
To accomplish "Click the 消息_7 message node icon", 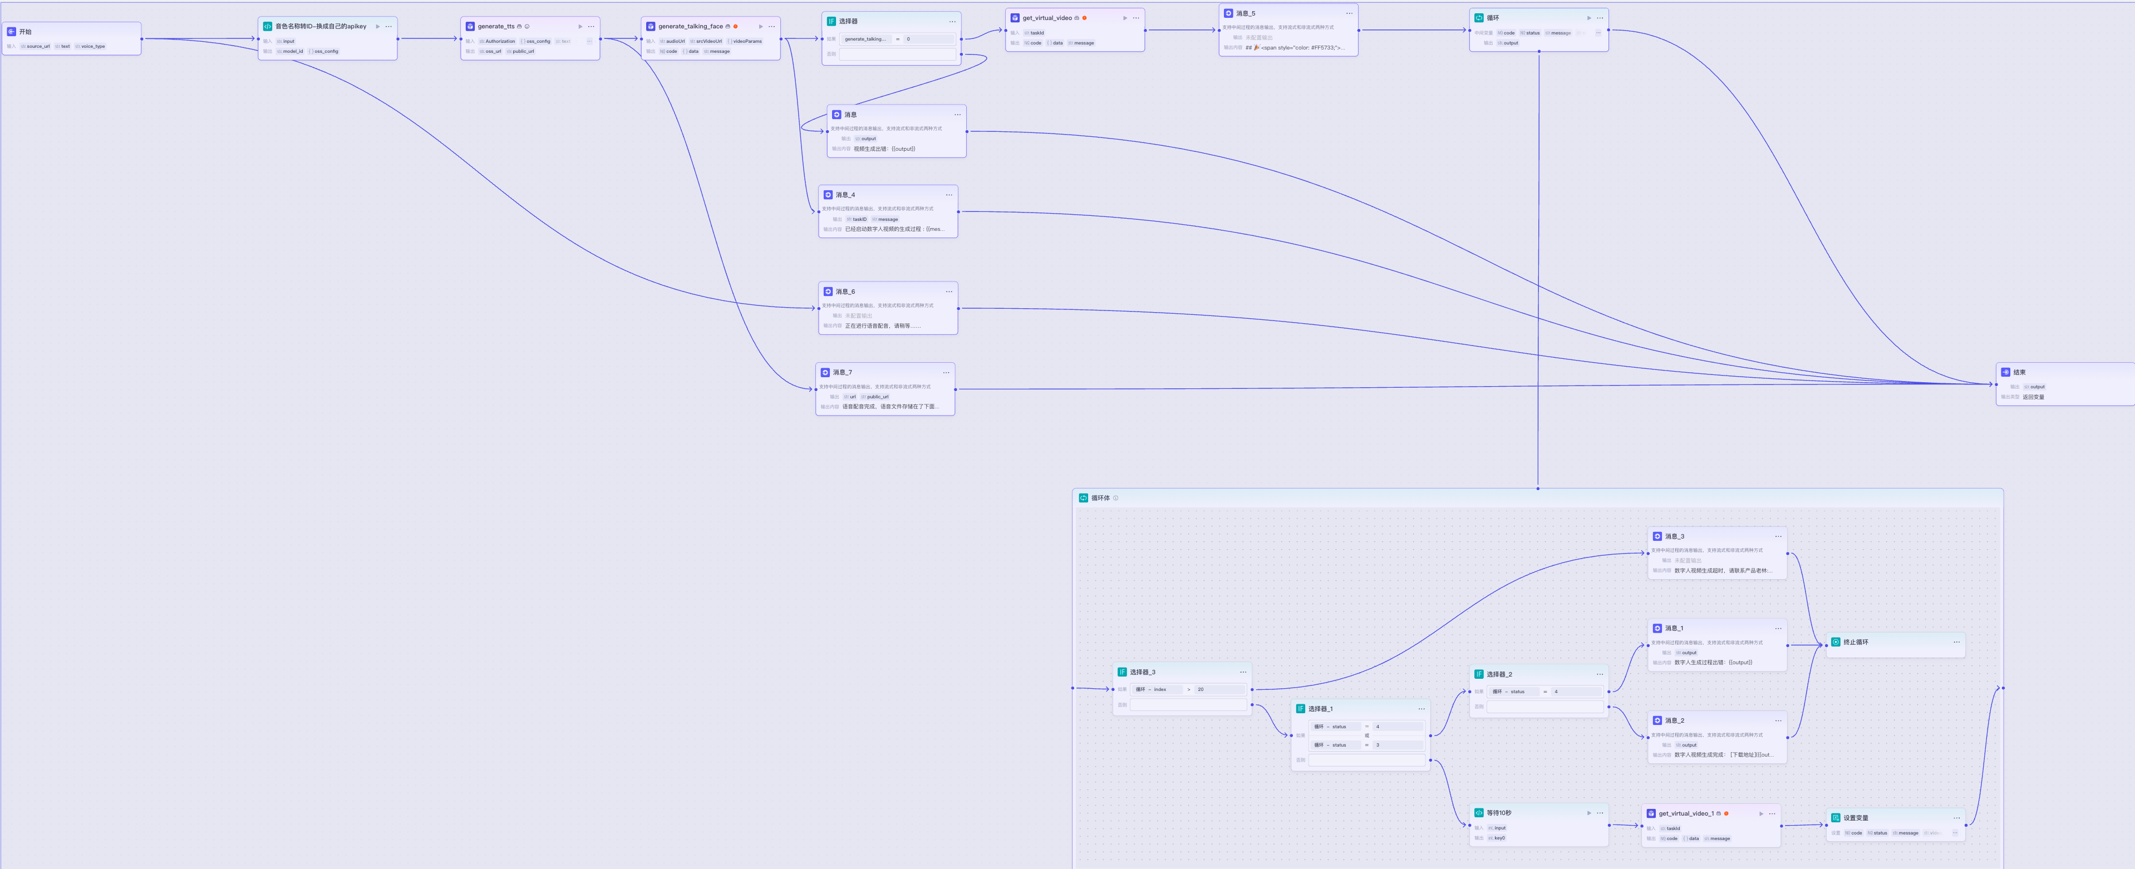I will (825, 373).
